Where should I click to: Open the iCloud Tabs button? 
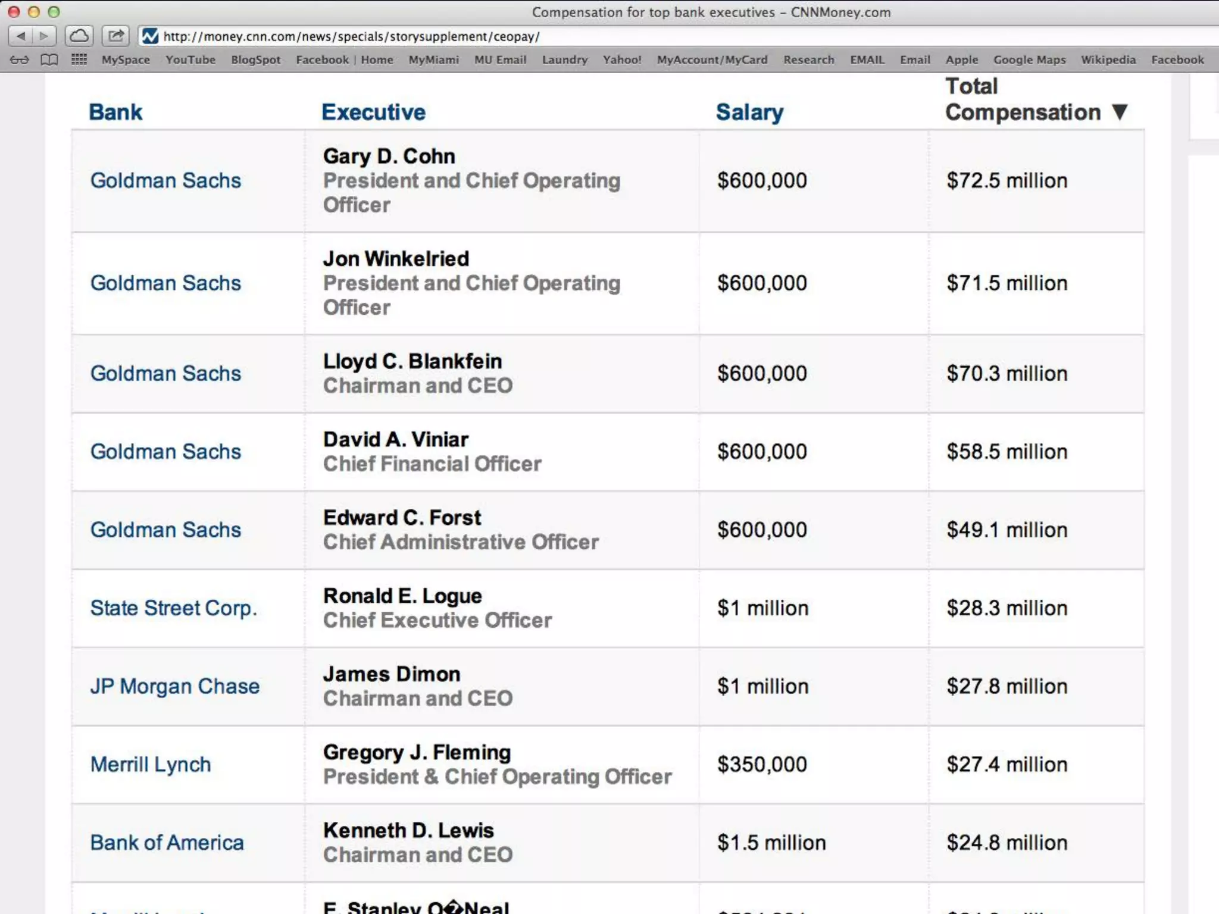coord(79,36)
